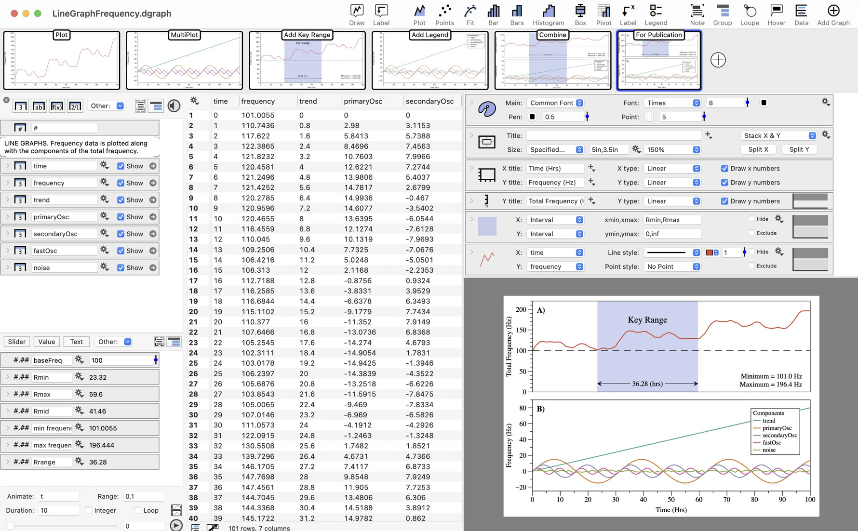The width and height of the screenshot is (858, 531).
Task: Click the Split Y button
Action: (x=799, y=149)
